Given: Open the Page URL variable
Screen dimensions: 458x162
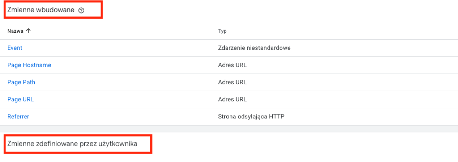Looking at the screenshot, I should (x=20, y=99).
